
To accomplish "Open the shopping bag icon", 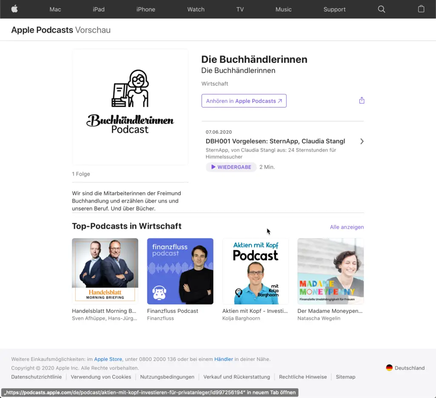I will coord(421,9).
